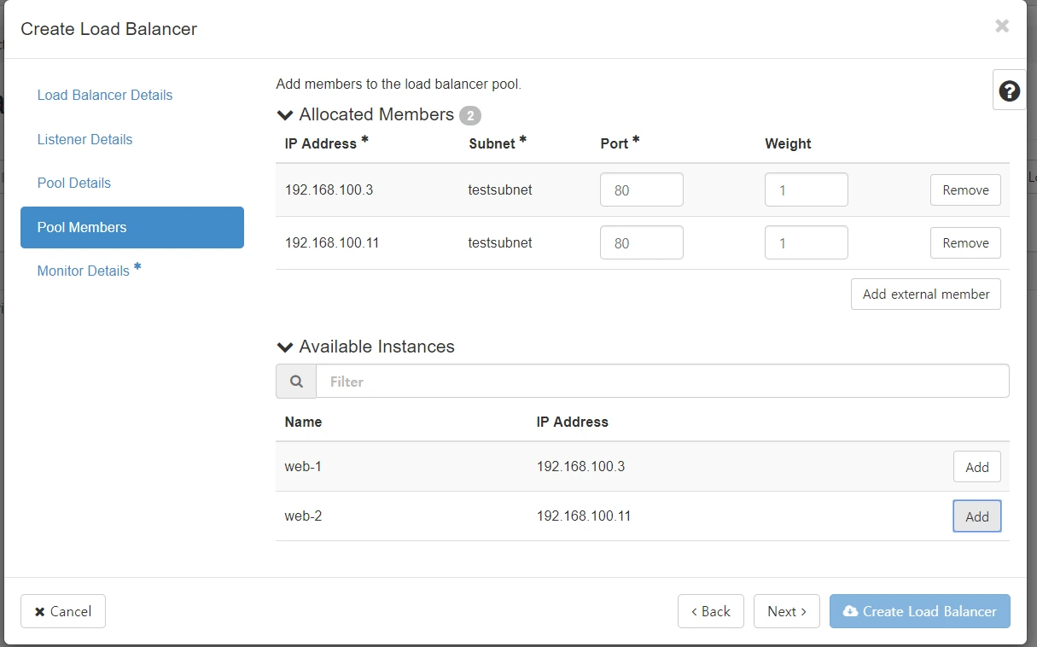Screen dimensions: 1037x647
Task: Navigate to Load Balancer Details step
Action: (104, 95)
